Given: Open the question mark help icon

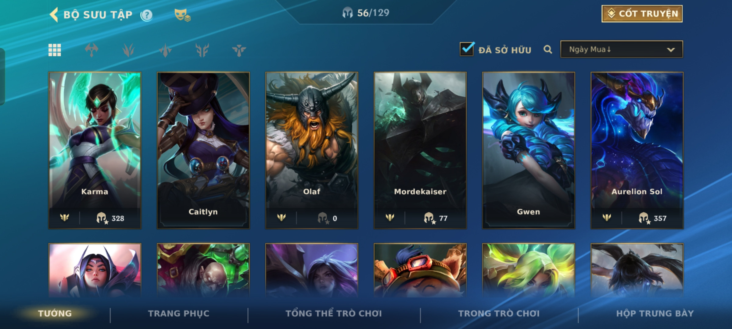Looking at the screenshot, I should (147, 15).
